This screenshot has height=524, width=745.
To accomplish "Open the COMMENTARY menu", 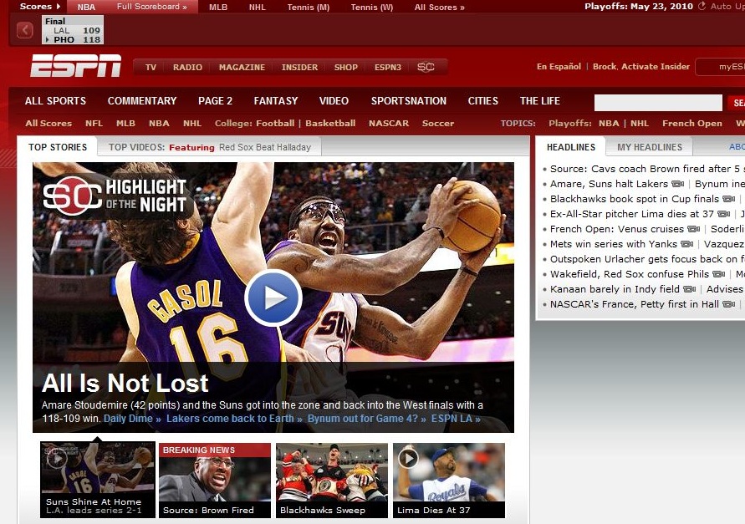I will (x=142, y=101).
